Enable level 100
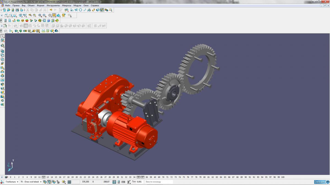The image size is (330, 185). click(283, 177)
